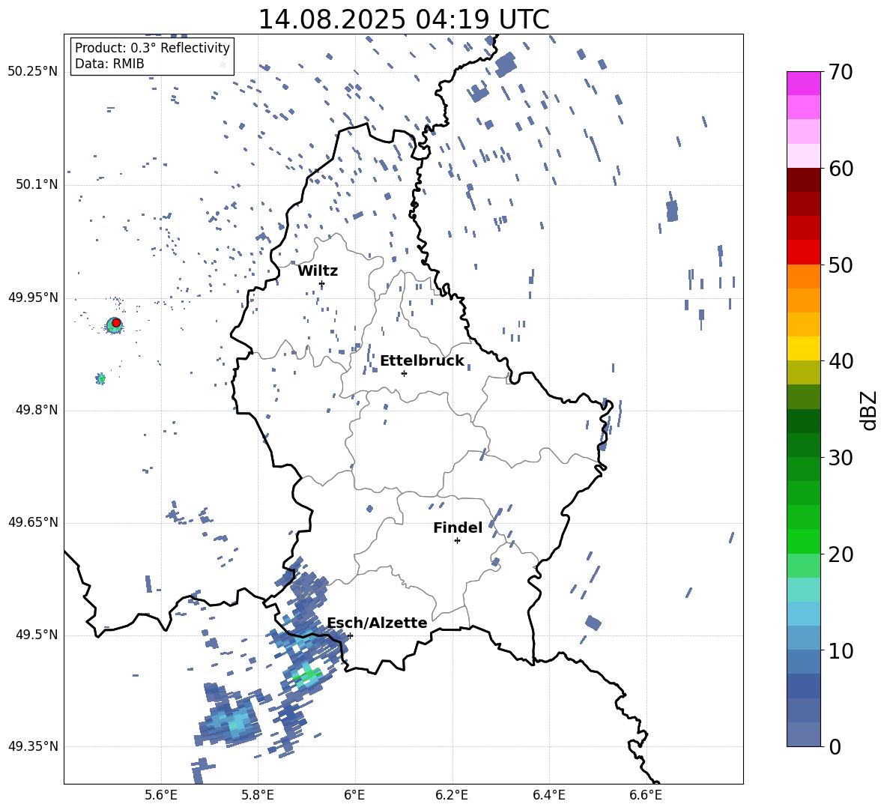Click the bright green 20 dBZ colorbar segment
Screen dimensions: 887x810
tap(803, 541)
